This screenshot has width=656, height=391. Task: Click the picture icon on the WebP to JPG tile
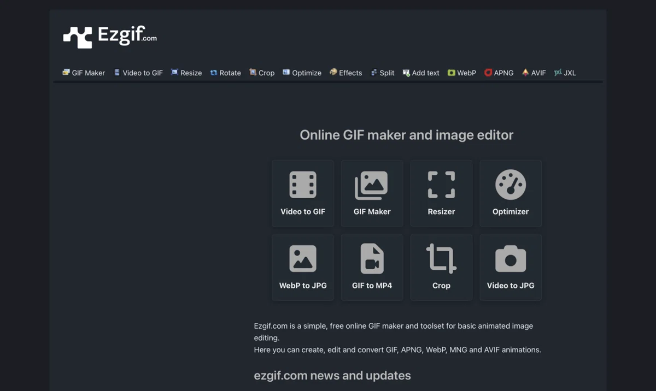tap(303, 258)
